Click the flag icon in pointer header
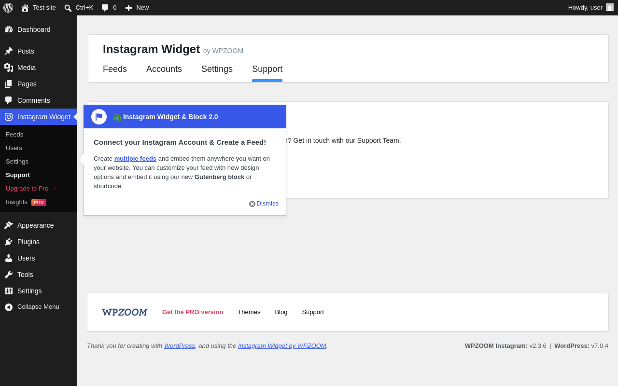This screenshot has height=386, width=618. coord(99,117)
